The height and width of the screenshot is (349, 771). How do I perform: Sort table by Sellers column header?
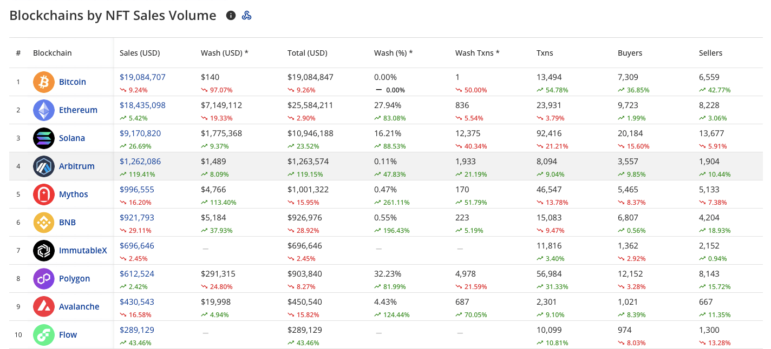coord(710,53)
